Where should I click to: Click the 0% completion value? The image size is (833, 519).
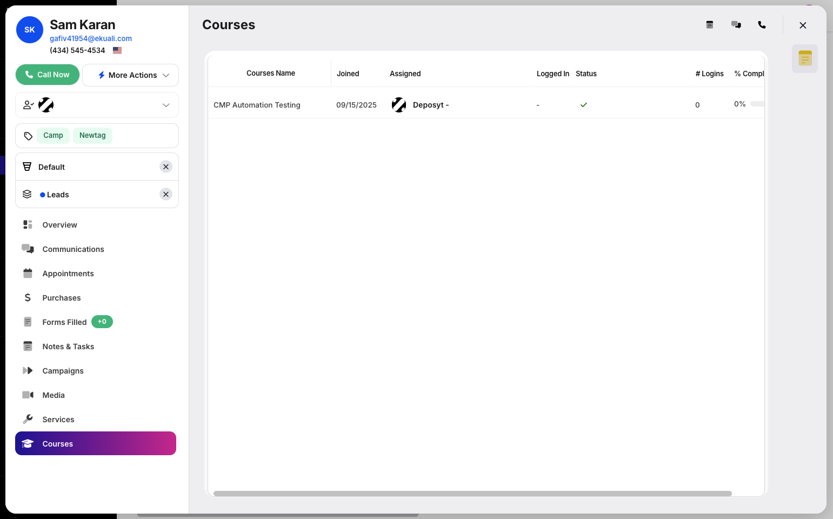[x=740, y=104]
